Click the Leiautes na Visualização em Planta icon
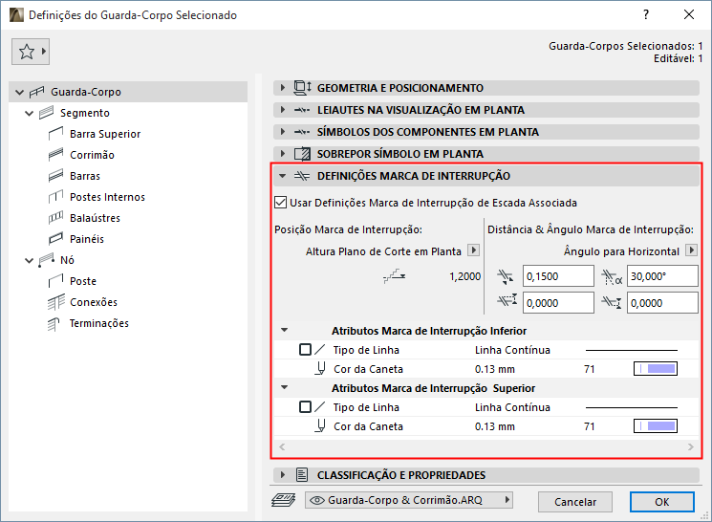The image size is (712, 522). tap(302, 110)
